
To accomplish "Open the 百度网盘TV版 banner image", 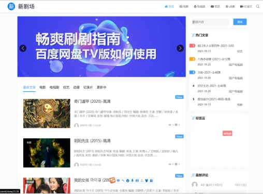I will coord(101,46).
